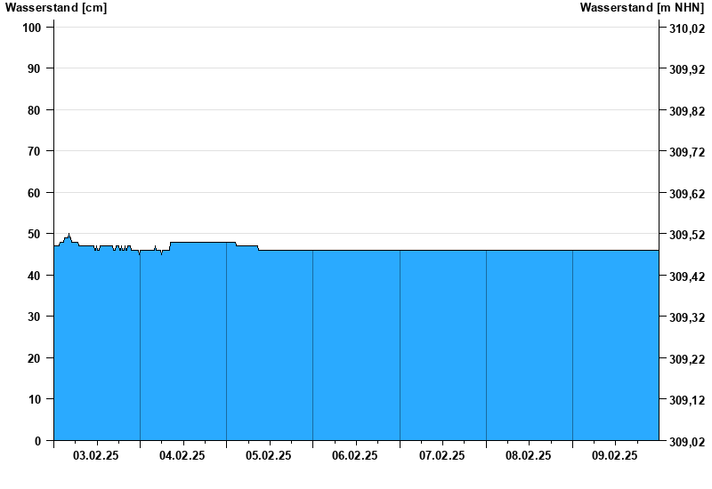This screenshot has width=712, height=489.
Task: Click the 80 tick label on left axis
Action: (x=36, y=110)
